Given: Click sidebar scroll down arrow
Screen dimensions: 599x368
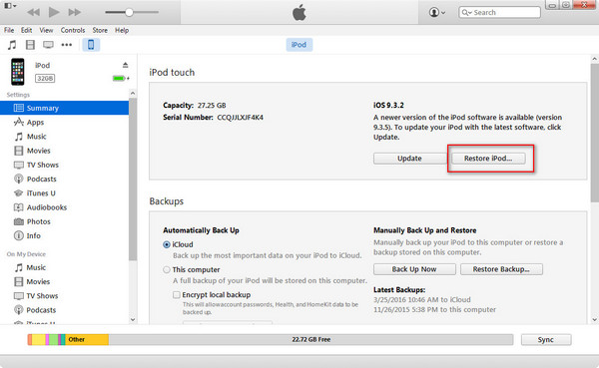Looking at the screenshot, I should pyautogui.click(x=133, y=320).
